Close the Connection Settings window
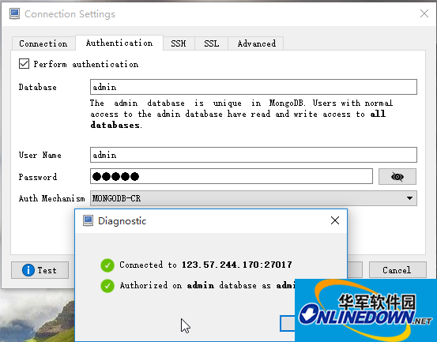This screenshot has width=437, height=342. tap(424, 13)
